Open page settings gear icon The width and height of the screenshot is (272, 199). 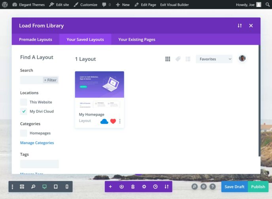(144, 187)
